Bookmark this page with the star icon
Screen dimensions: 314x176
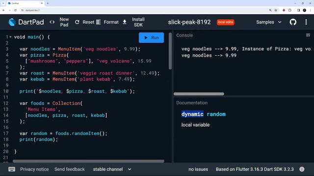[x=276, y=10]
